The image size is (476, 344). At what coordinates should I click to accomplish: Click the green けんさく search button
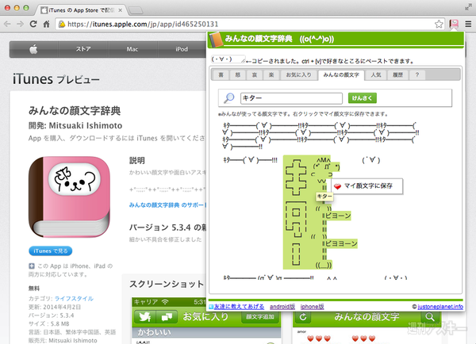tap(363, 98)
